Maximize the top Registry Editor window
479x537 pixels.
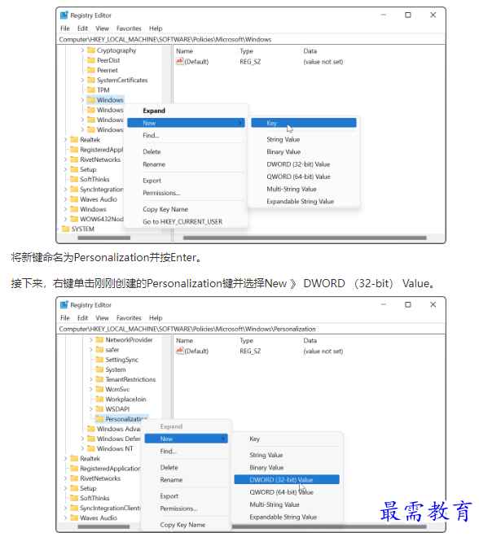coord(408,15)
